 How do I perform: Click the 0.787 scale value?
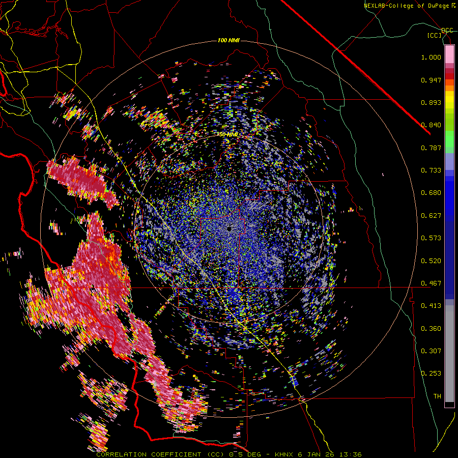tap(431, 148)
